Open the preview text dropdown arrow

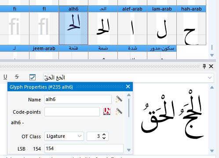tap(210, 78)
